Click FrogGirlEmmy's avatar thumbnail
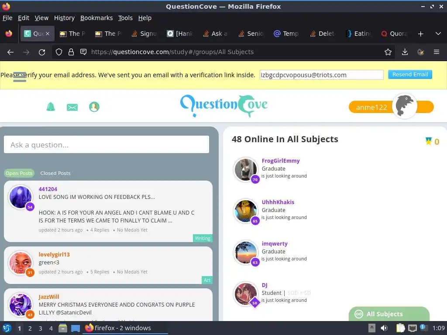 (x=245, y=169)
